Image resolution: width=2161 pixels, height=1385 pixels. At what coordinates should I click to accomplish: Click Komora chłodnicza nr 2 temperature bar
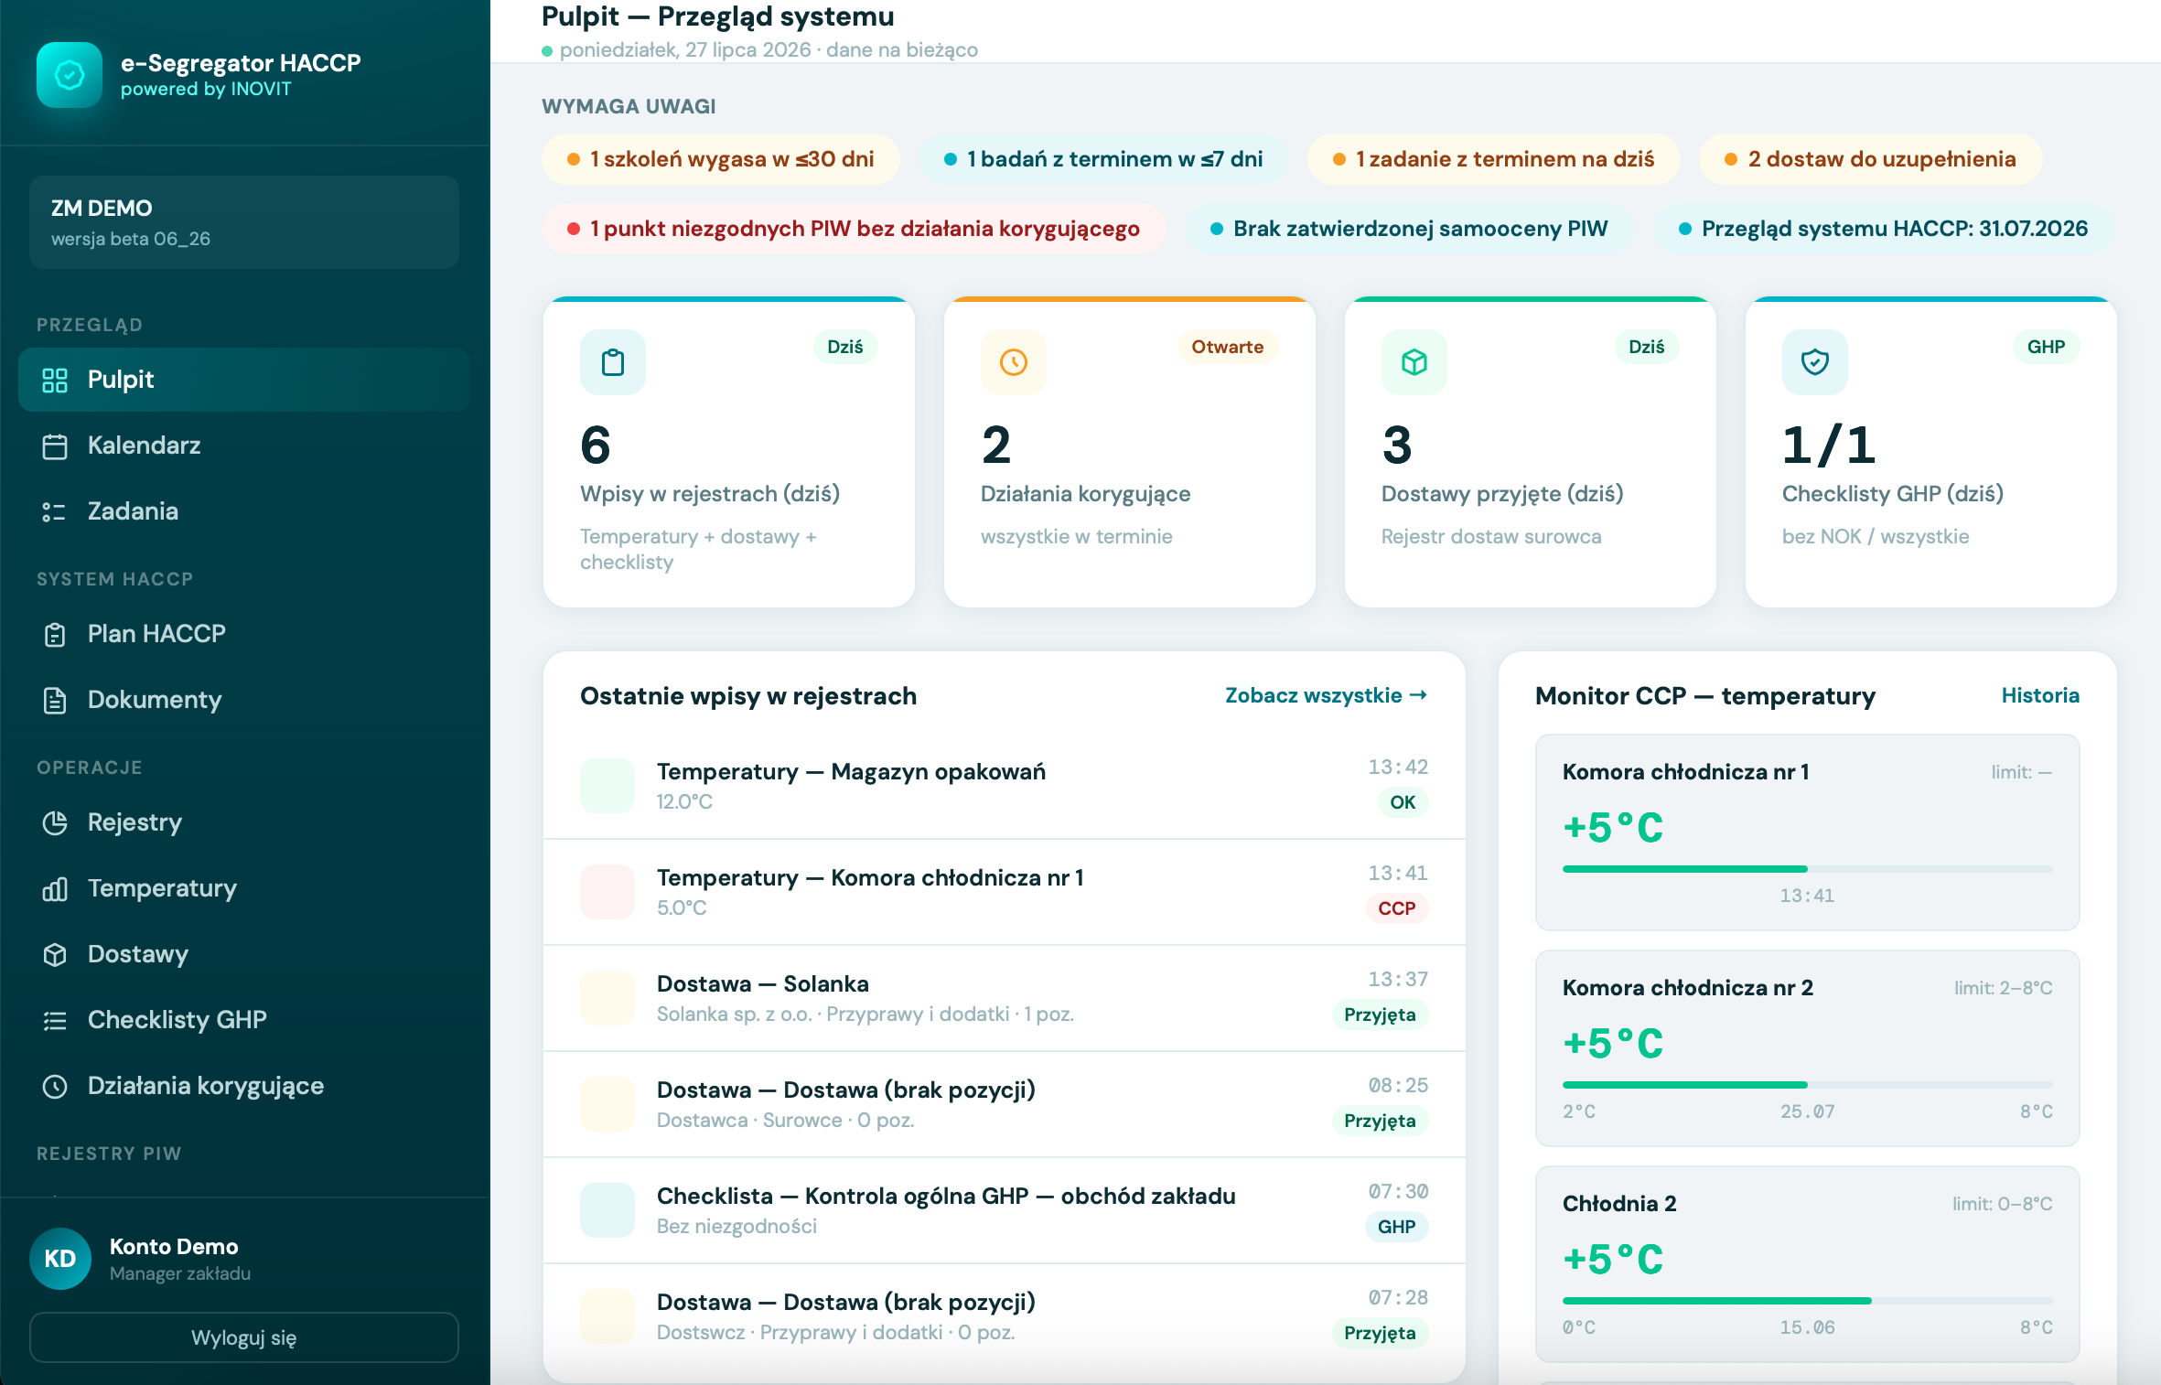[1807, 1085]
